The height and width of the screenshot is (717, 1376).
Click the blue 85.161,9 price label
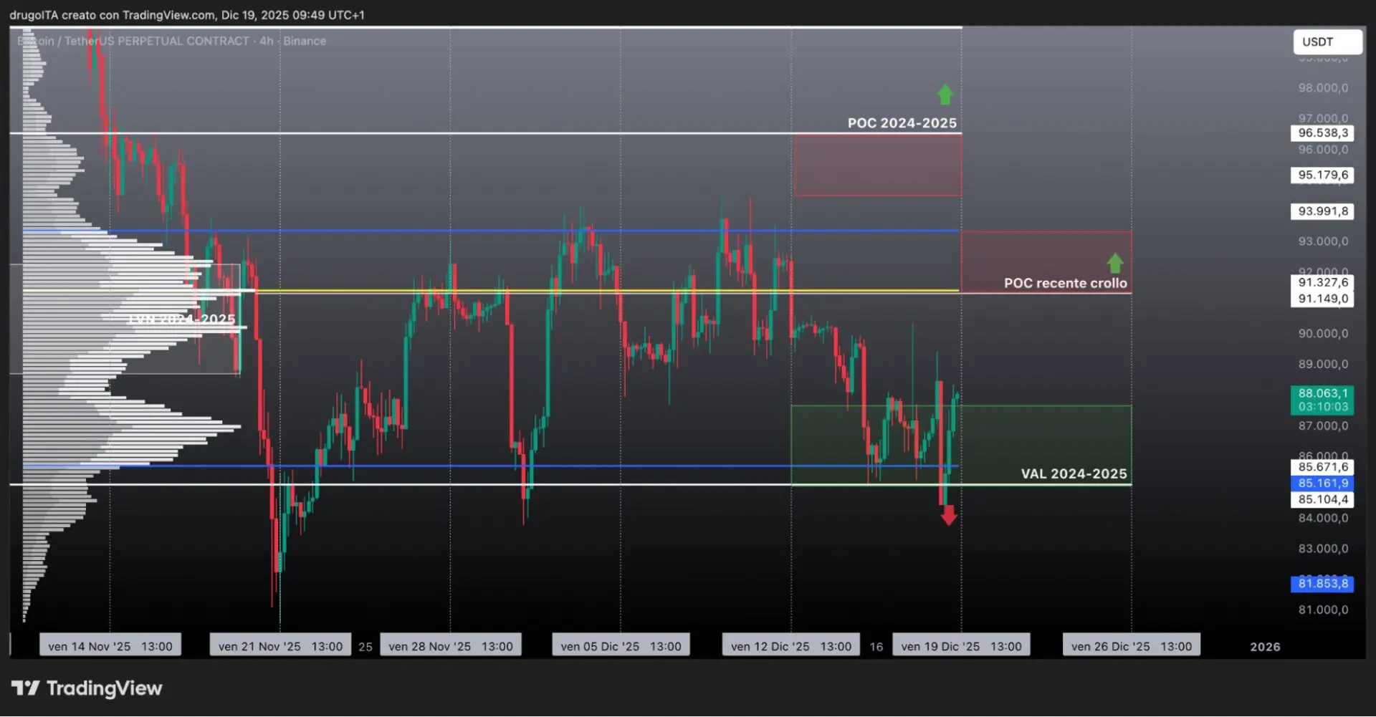[x=1322, y=483]
